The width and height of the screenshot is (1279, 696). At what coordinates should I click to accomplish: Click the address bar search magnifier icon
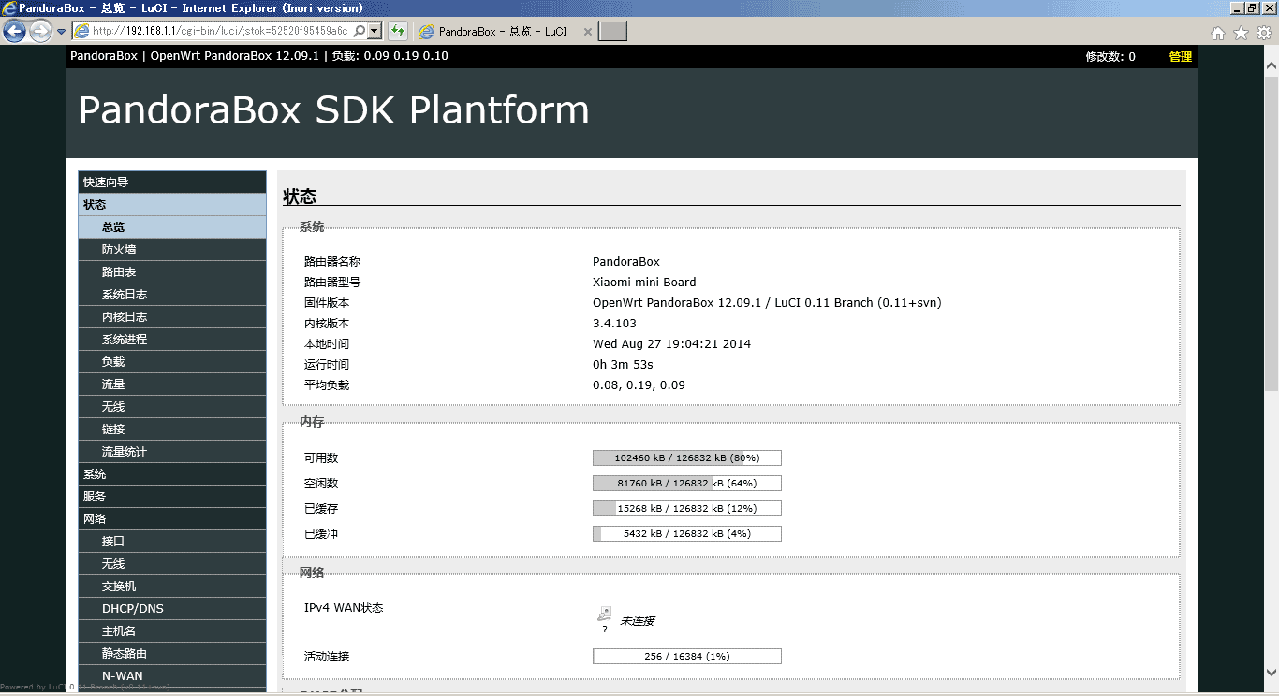359,31
